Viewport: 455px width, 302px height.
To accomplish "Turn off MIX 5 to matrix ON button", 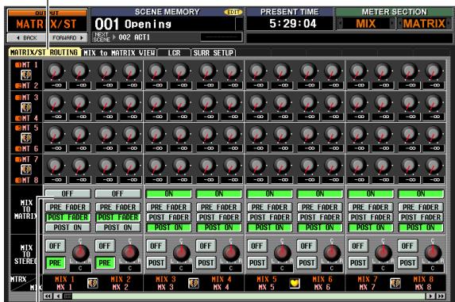I will (269, 193).
